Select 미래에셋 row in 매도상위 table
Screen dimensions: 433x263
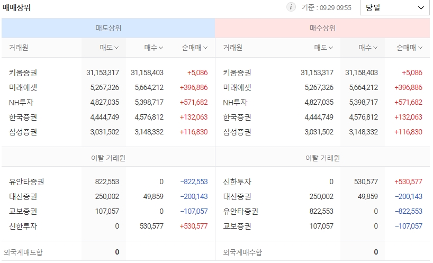click(108, 87)
